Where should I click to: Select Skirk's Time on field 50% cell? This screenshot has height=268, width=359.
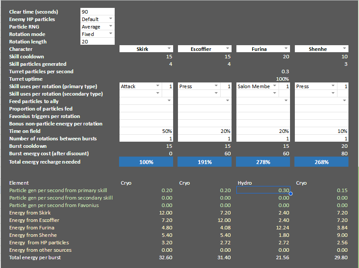point(146,131)
